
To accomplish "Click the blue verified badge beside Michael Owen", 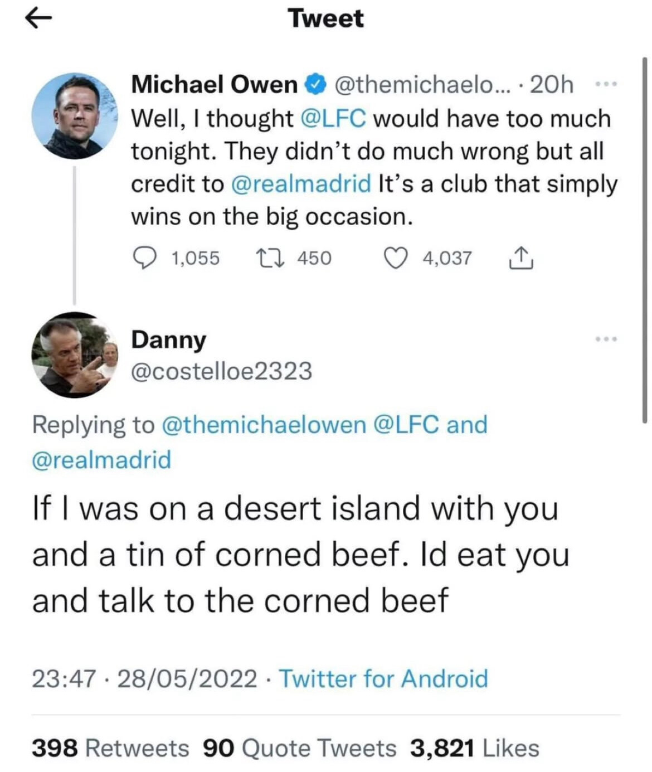I will 315,85.
